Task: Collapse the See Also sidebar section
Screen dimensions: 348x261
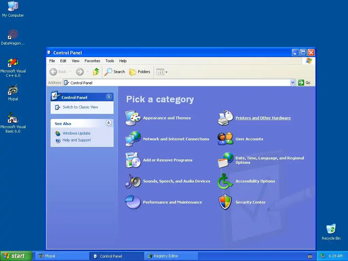Action: coord(108,123)
